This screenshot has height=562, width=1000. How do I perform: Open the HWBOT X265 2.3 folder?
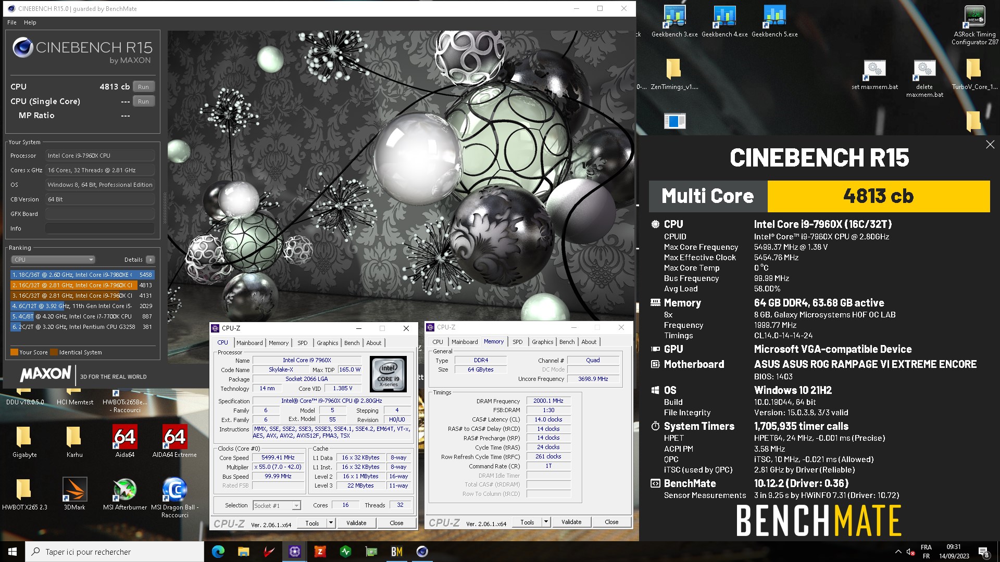[24, 494]
